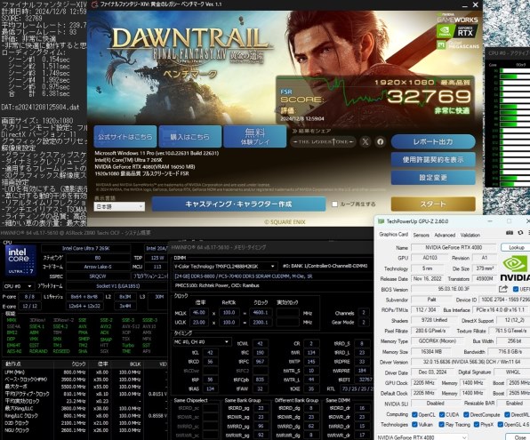Viewport: 530px width, 440px height.
Task: Click the benchmark window title bar icon
Action: click(94, 4)
